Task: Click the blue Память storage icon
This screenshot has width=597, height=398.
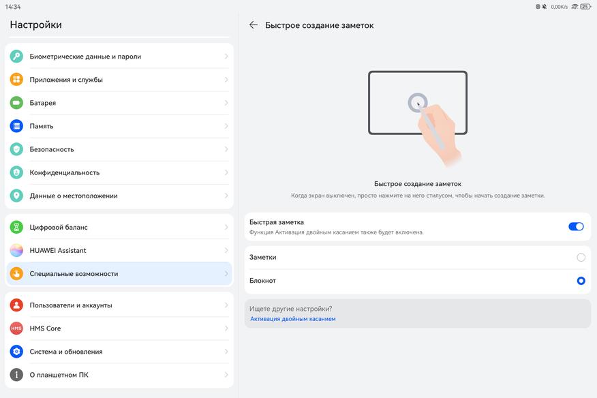Action: click(x=16, y=126)
